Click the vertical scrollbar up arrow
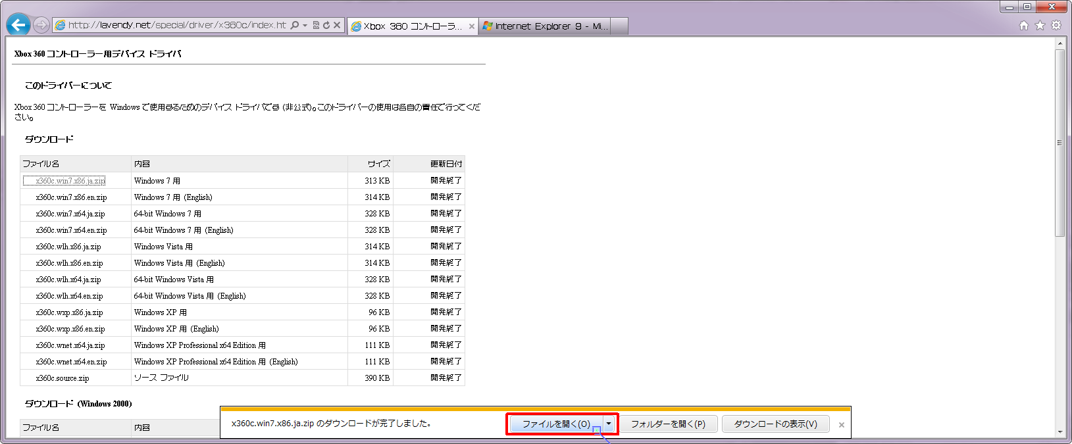1072x444 pixels. pos(1059,43)
